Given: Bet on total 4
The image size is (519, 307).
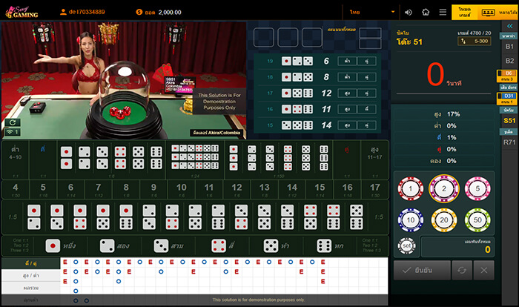Looking at the screenshot, I should click(16, 190).
